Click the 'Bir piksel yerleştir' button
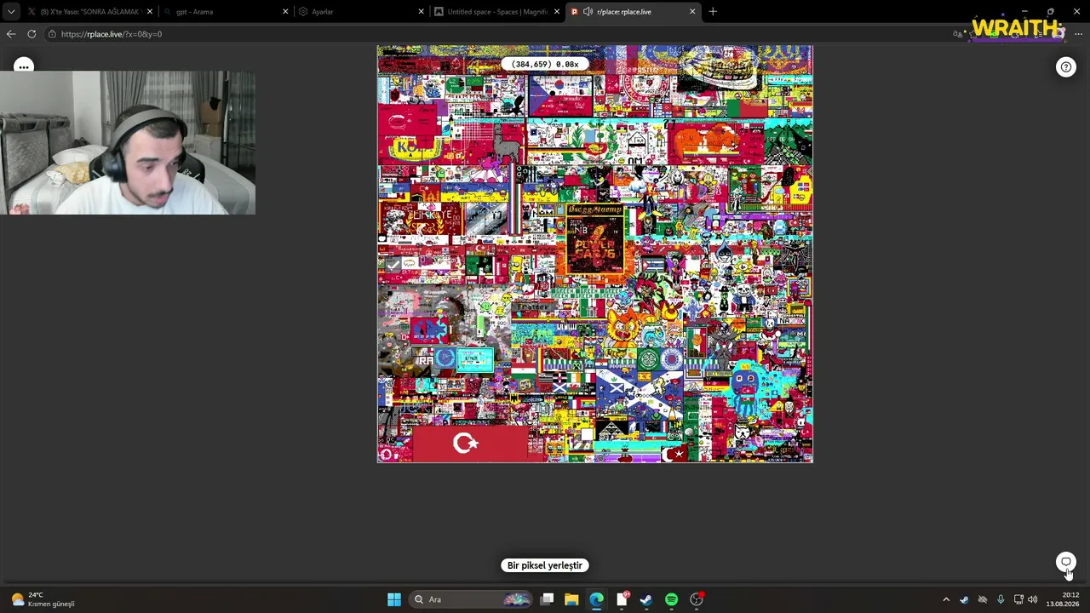Screen dimensions: 1090x613 coord(545,565)
